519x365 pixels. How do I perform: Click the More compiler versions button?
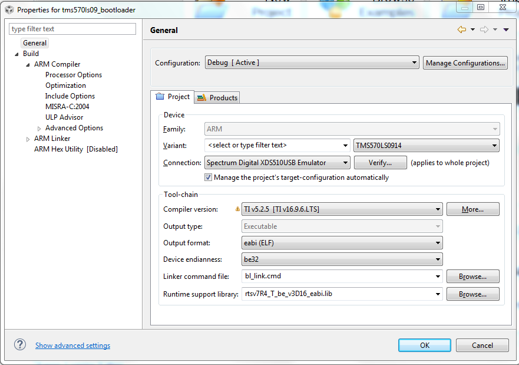472,209
